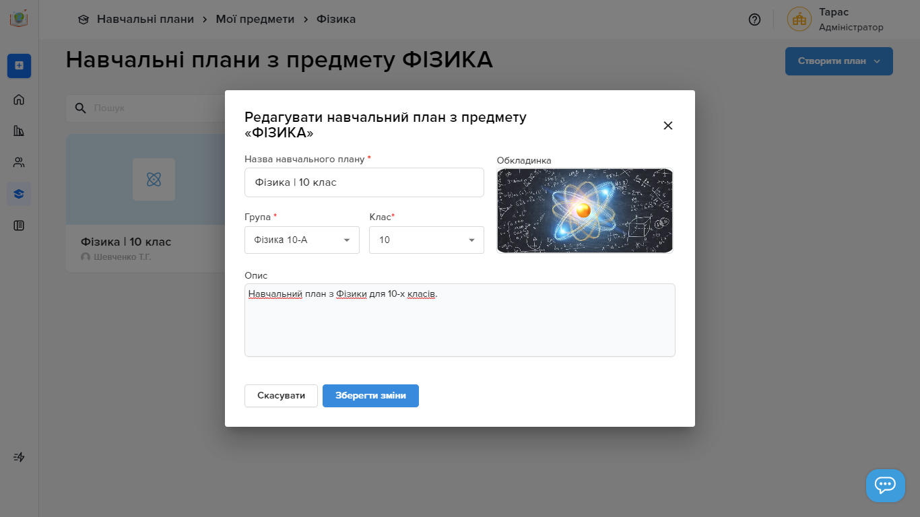Click the Опис text area

(460, 320)
